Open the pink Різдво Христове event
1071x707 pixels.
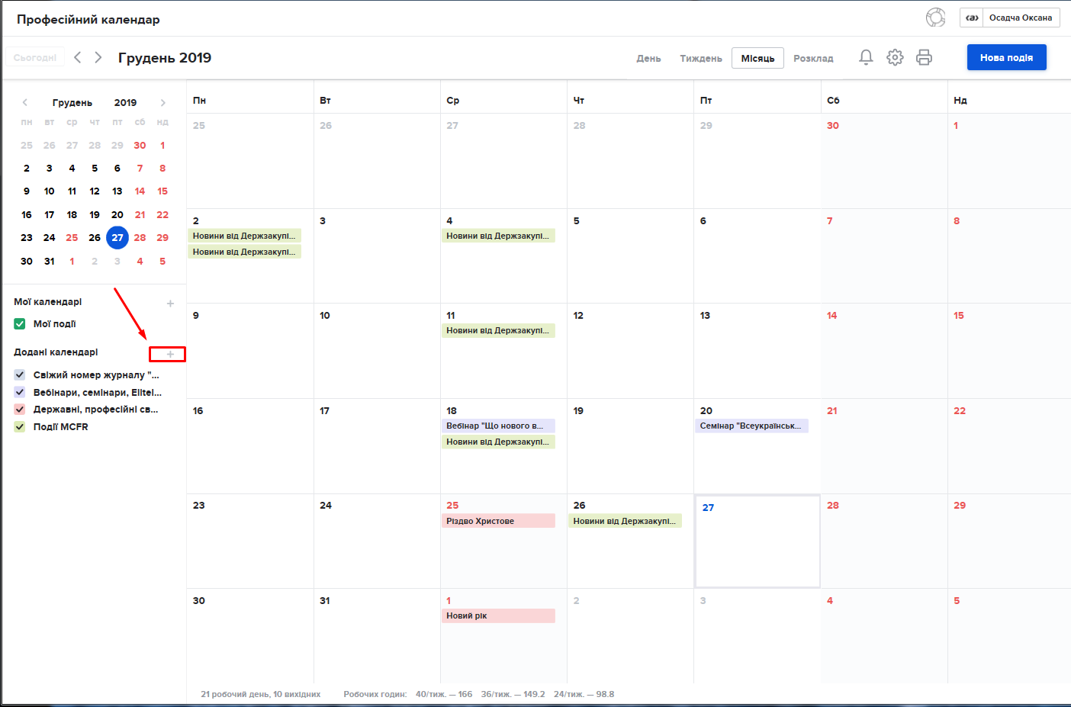[x=497, y=521]
